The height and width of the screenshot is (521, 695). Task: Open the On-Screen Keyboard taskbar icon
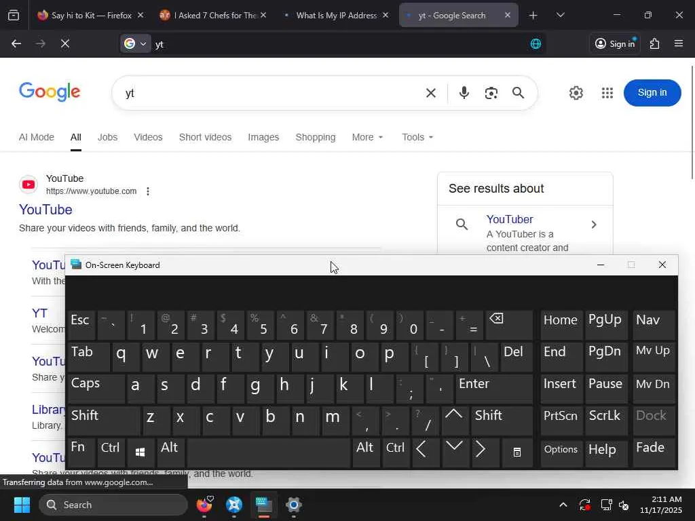click(x=264, y=505)
